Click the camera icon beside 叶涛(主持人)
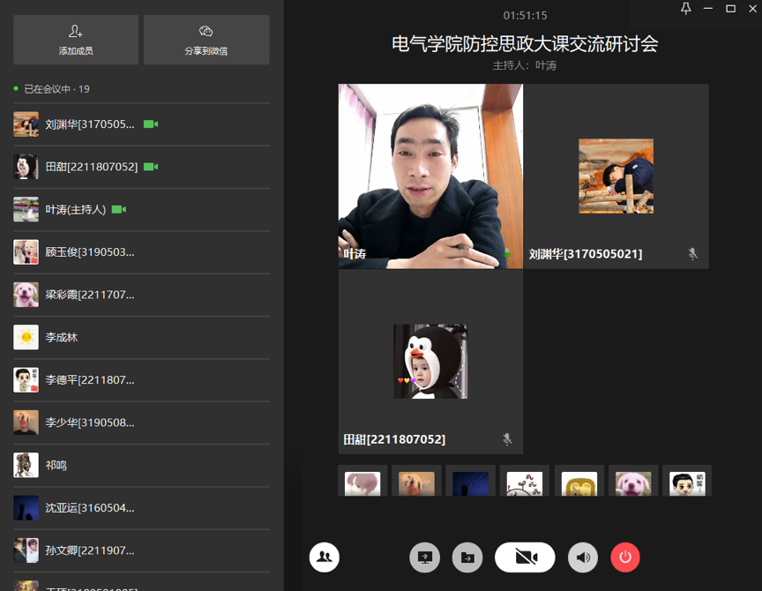762x591 pixels. (x=119, y=209)
